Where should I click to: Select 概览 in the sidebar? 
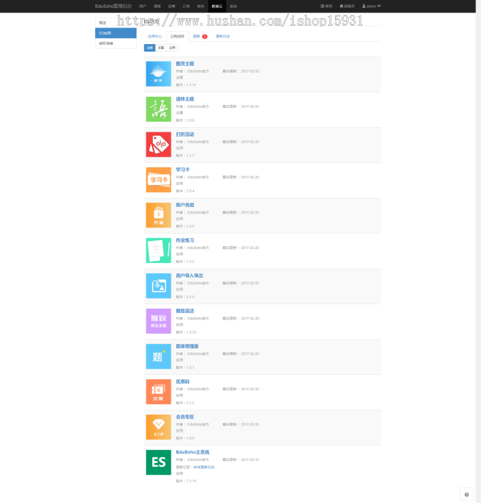pos(116,23)
